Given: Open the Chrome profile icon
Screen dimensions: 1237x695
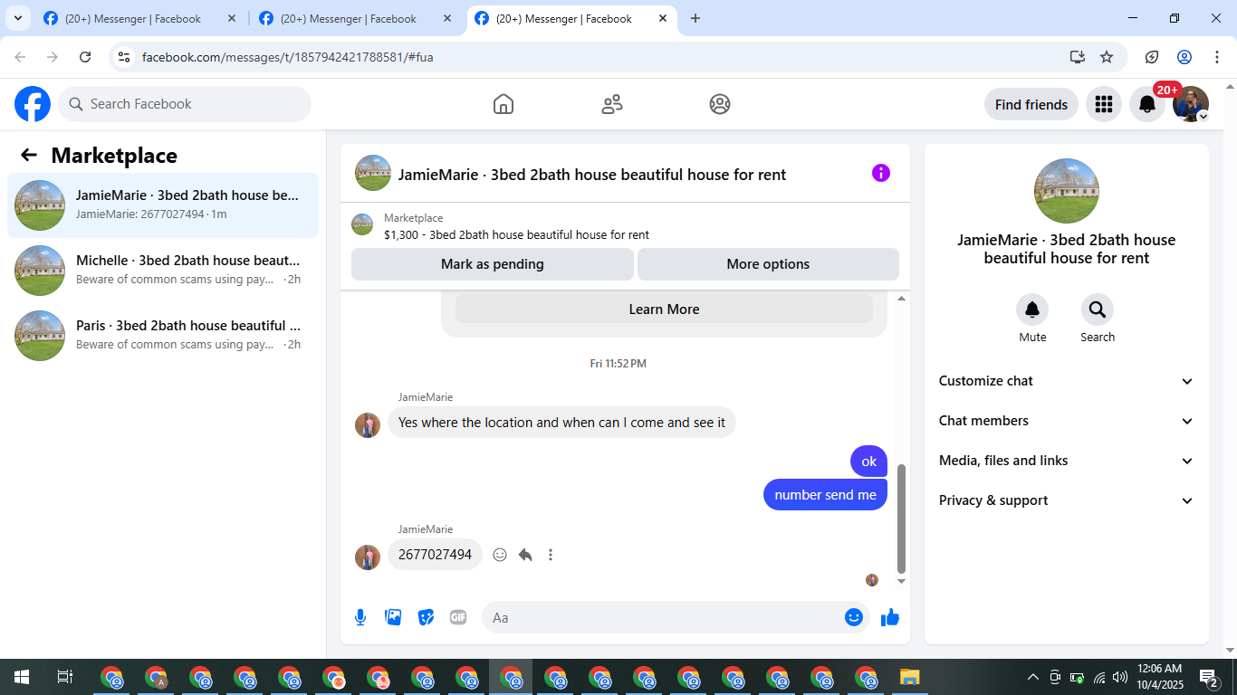Looking at the screenshot, I should [1184, 57].
